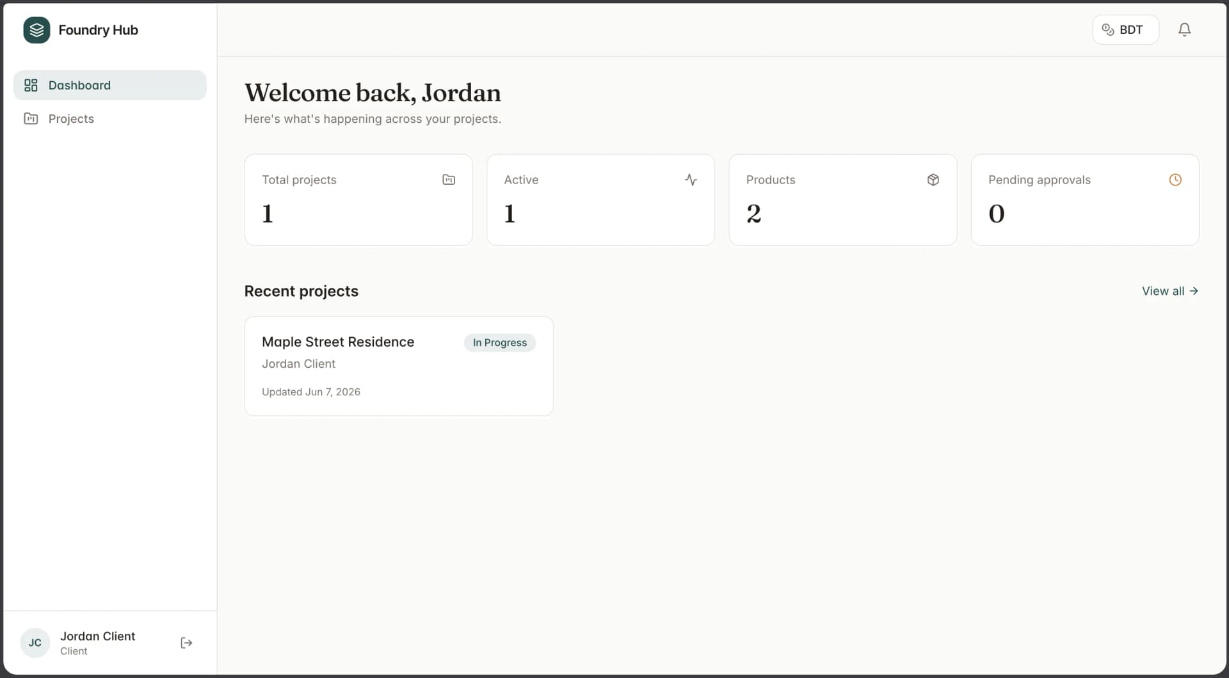
Task: Go to Projects in the sidebar
Action: pos(110,118)
